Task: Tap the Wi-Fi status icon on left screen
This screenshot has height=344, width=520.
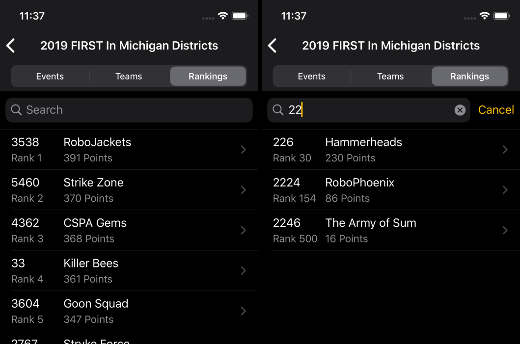Action: [223, 16]
